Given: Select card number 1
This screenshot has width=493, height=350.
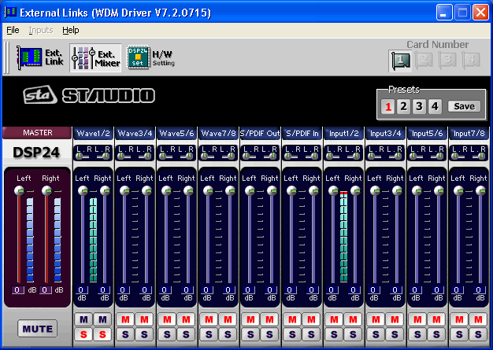Looking at the screenshot, I should (x=400, y=61).
